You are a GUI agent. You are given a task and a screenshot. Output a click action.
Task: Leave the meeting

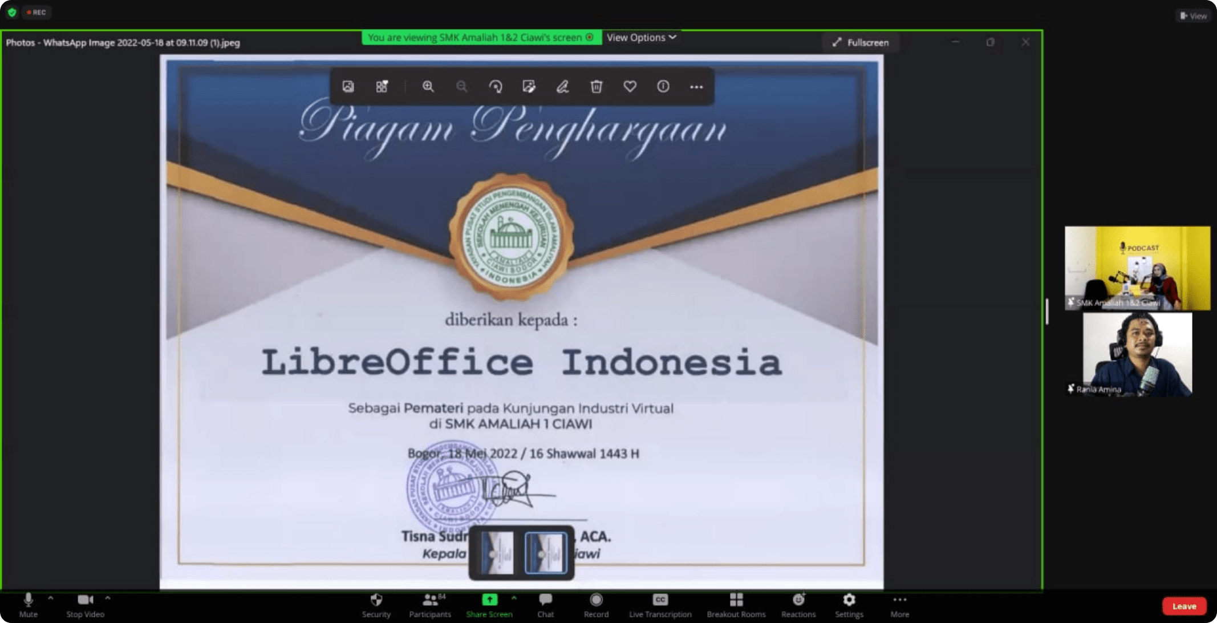pos(1184,606)
